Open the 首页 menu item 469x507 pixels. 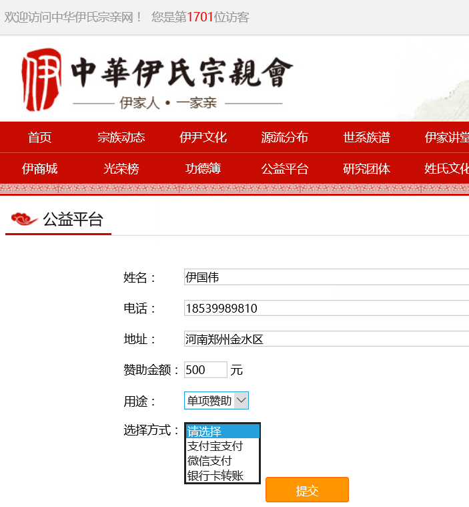coord(40,138)
